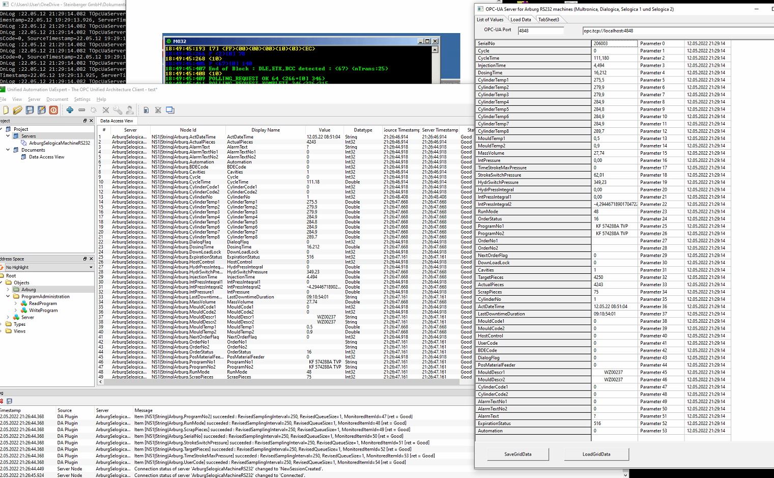Open the Settings menu in UaExpert
This screenshot has height=478, width=774.
coord(82,99)
